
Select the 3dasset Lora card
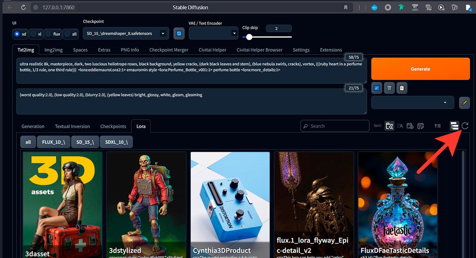pos(63,205)
